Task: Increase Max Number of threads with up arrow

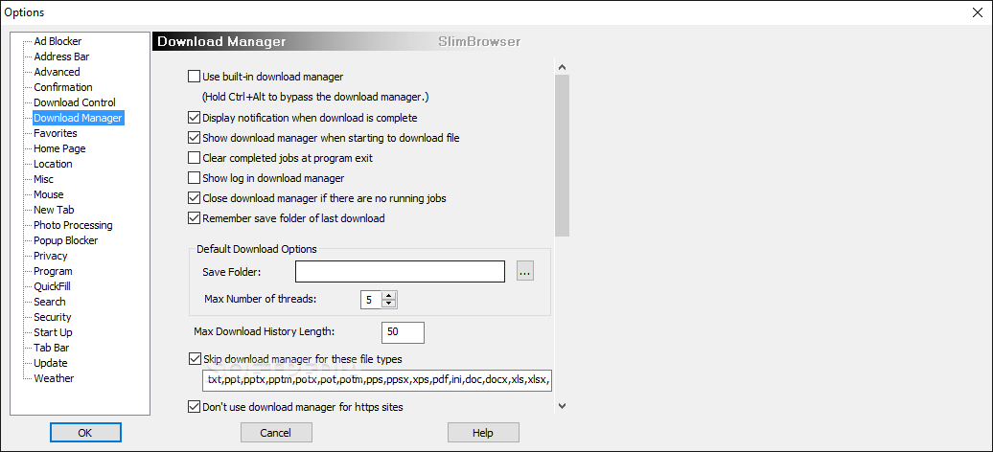Action: tap(388, 296)
